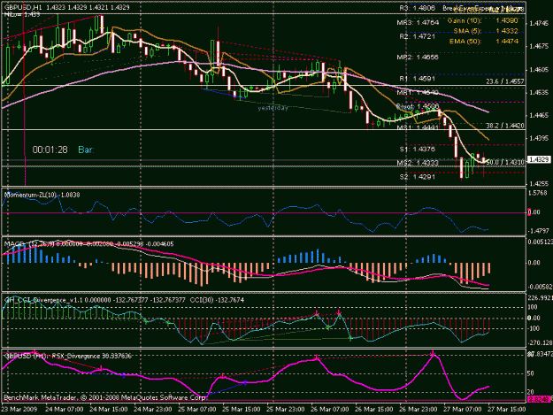Click the 1.4675 price scale value
This screenshot has height=415, width=553.
539,47
